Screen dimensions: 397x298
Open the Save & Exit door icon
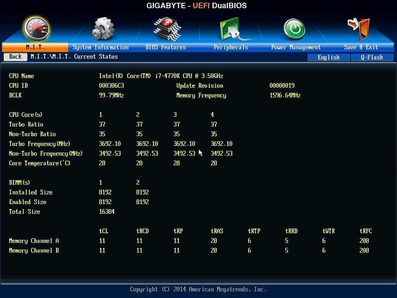[359, 29]
